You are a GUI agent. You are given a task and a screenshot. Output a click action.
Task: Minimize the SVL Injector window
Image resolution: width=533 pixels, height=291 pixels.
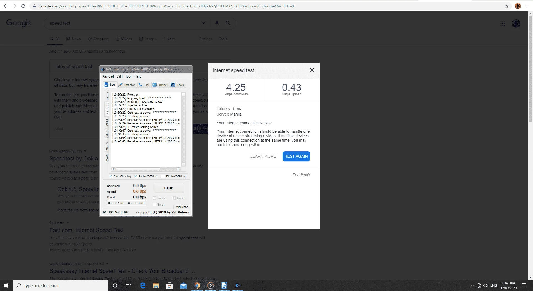click(x=183, y=69)
